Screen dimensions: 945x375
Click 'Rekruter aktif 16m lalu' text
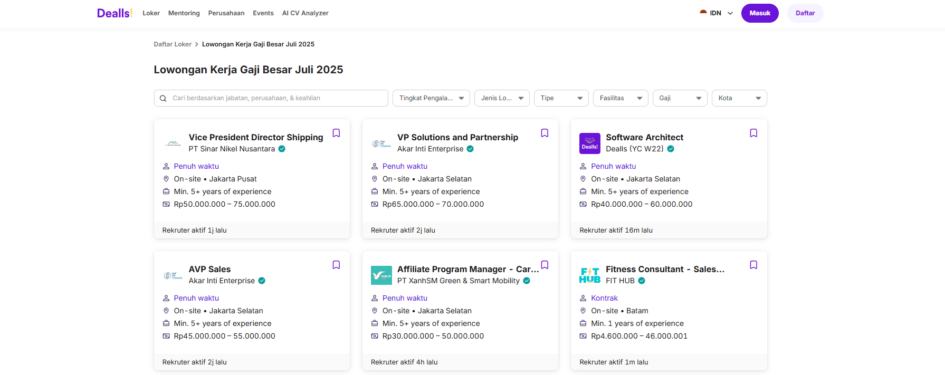coord(616,230)
